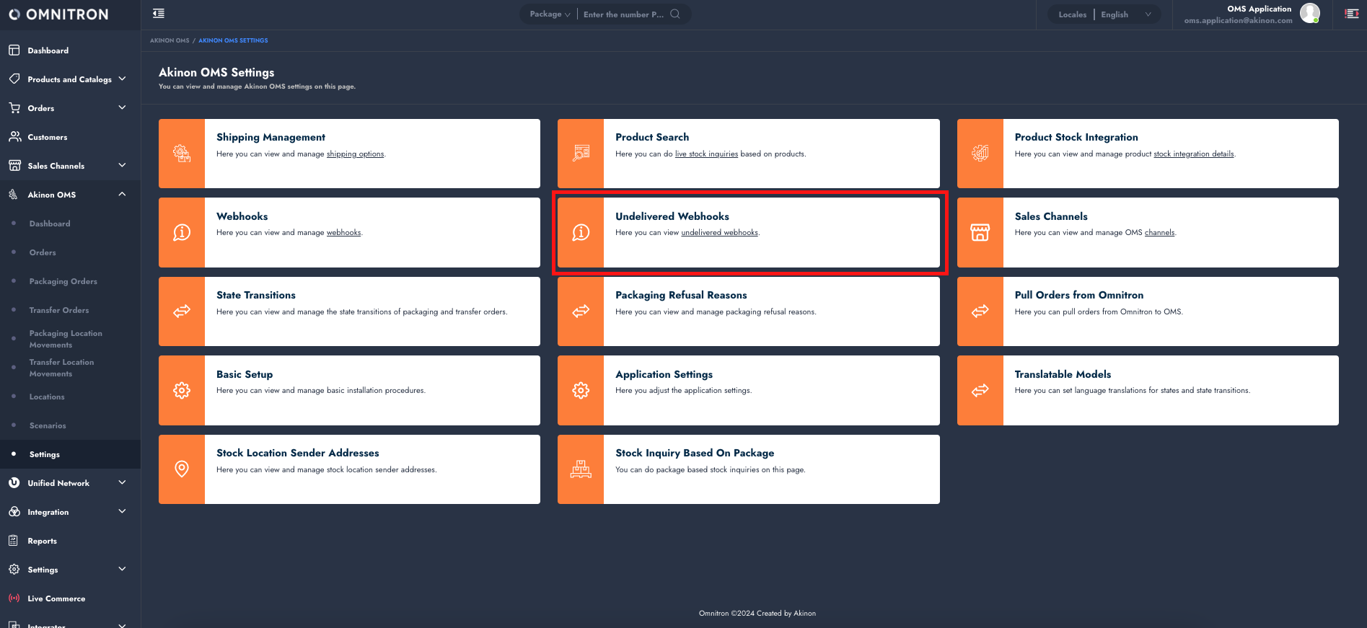Click the Stock Inquiry Based On Package icon
Screen dimensions: 1367x628
pos(581,469)
